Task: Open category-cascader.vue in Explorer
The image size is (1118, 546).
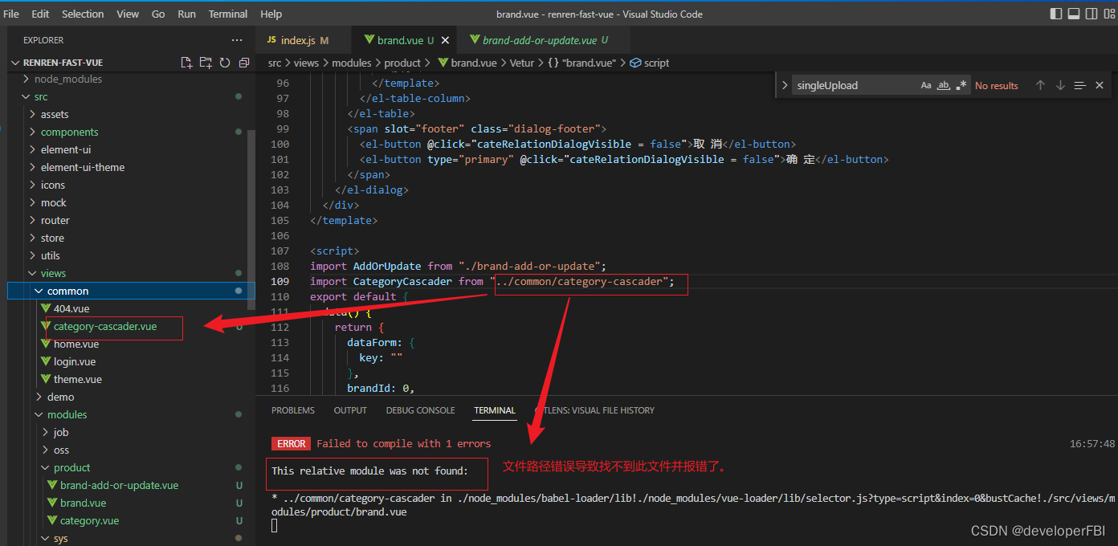Action: (105, 326)
